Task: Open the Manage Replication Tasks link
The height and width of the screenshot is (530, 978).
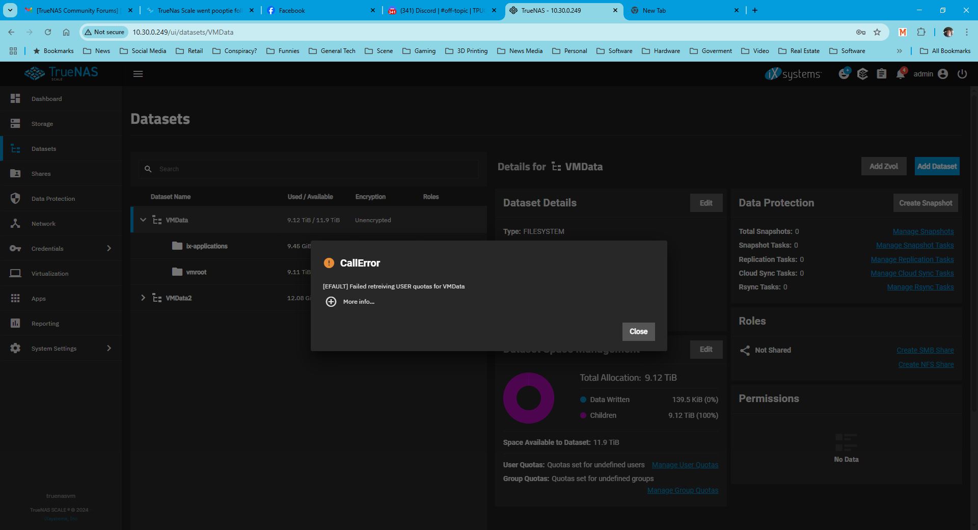Action: coord(912,259)
